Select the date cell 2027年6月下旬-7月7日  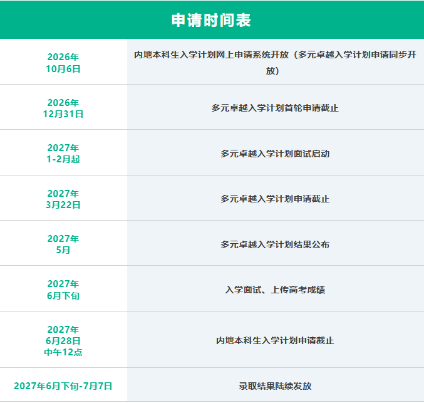click(63, 386)
